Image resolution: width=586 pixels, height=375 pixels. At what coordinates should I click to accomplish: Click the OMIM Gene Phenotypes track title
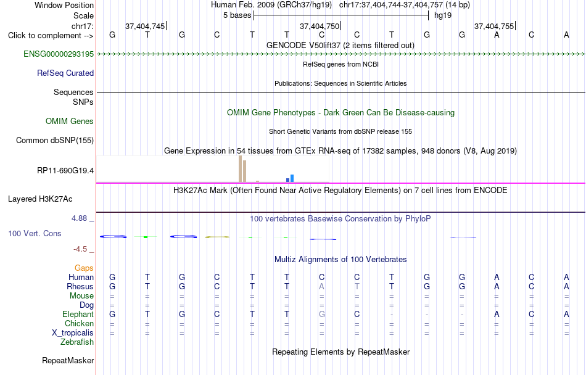[x=340, y=112]
